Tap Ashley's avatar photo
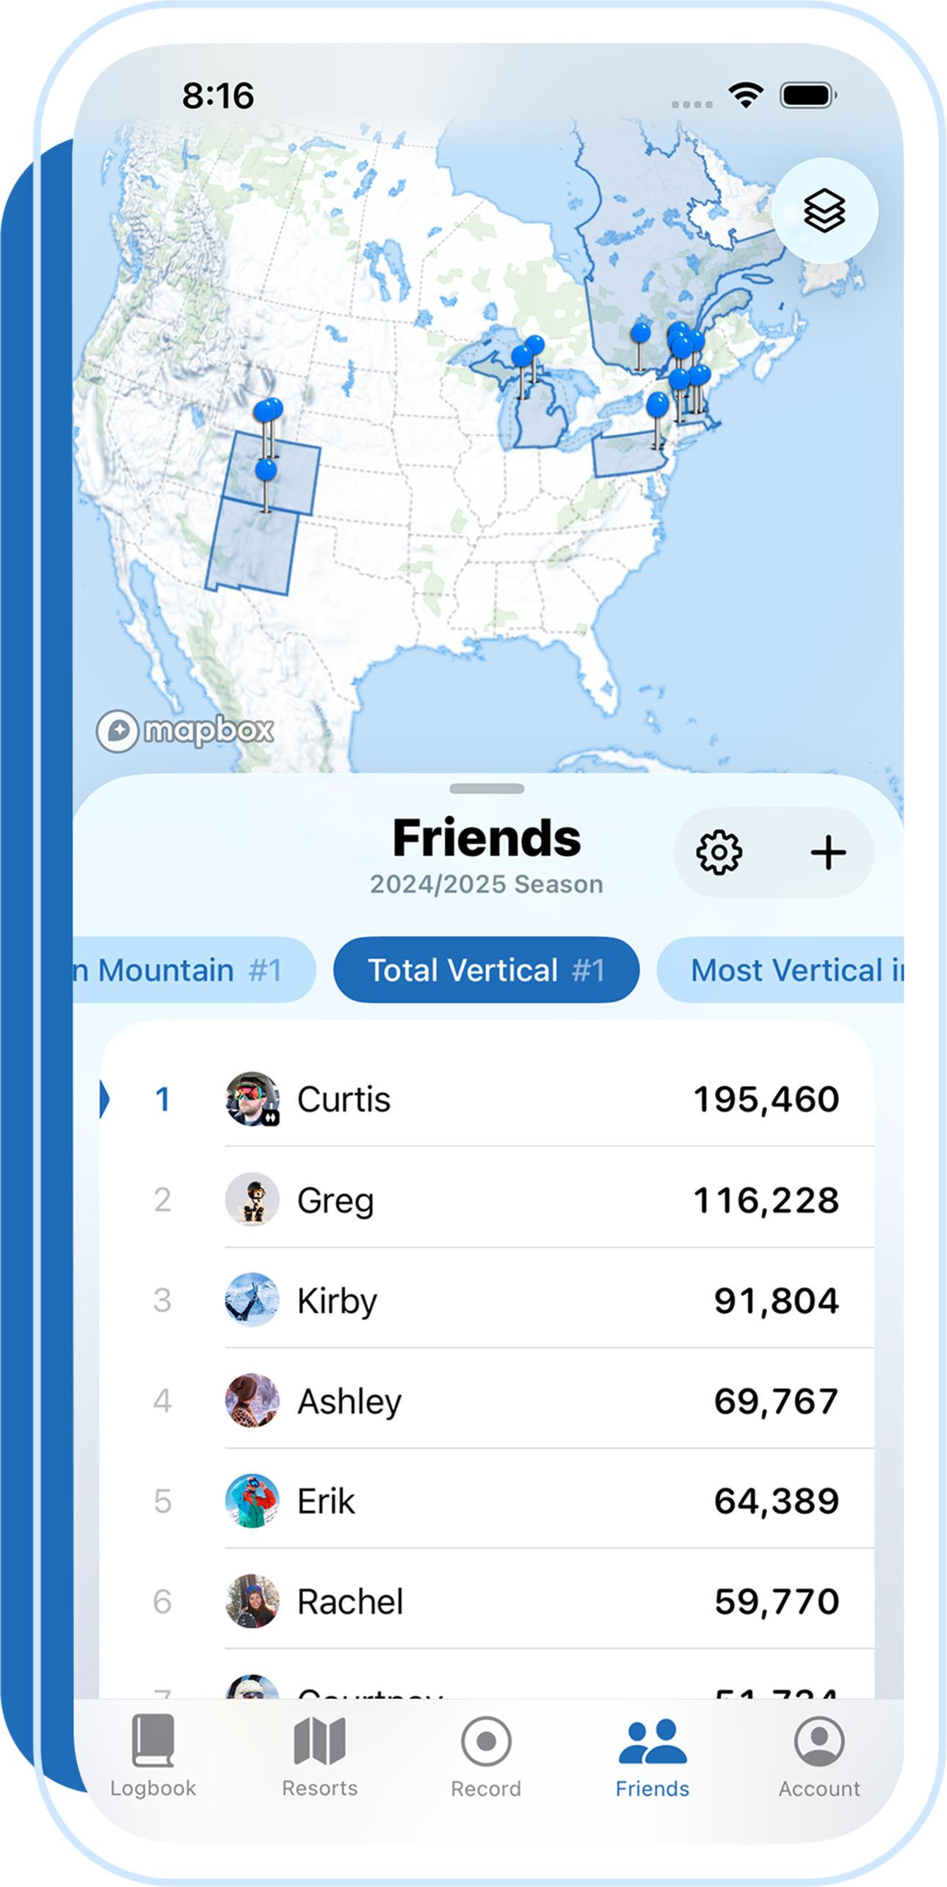 pos(252,1401)
